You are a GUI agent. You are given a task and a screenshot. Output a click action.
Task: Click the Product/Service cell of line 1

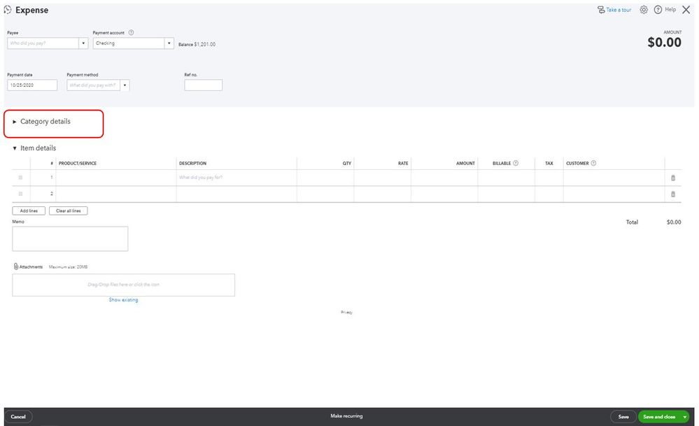coord(116,178)
